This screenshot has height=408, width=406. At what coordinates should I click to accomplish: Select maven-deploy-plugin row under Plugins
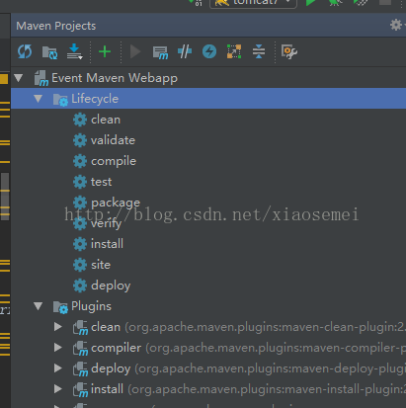pos(208,368)
